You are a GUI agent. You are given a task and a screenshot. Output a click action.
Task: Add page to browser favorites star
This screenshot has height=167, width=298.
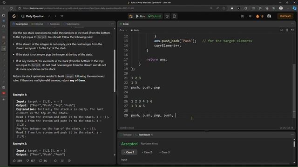224,8
